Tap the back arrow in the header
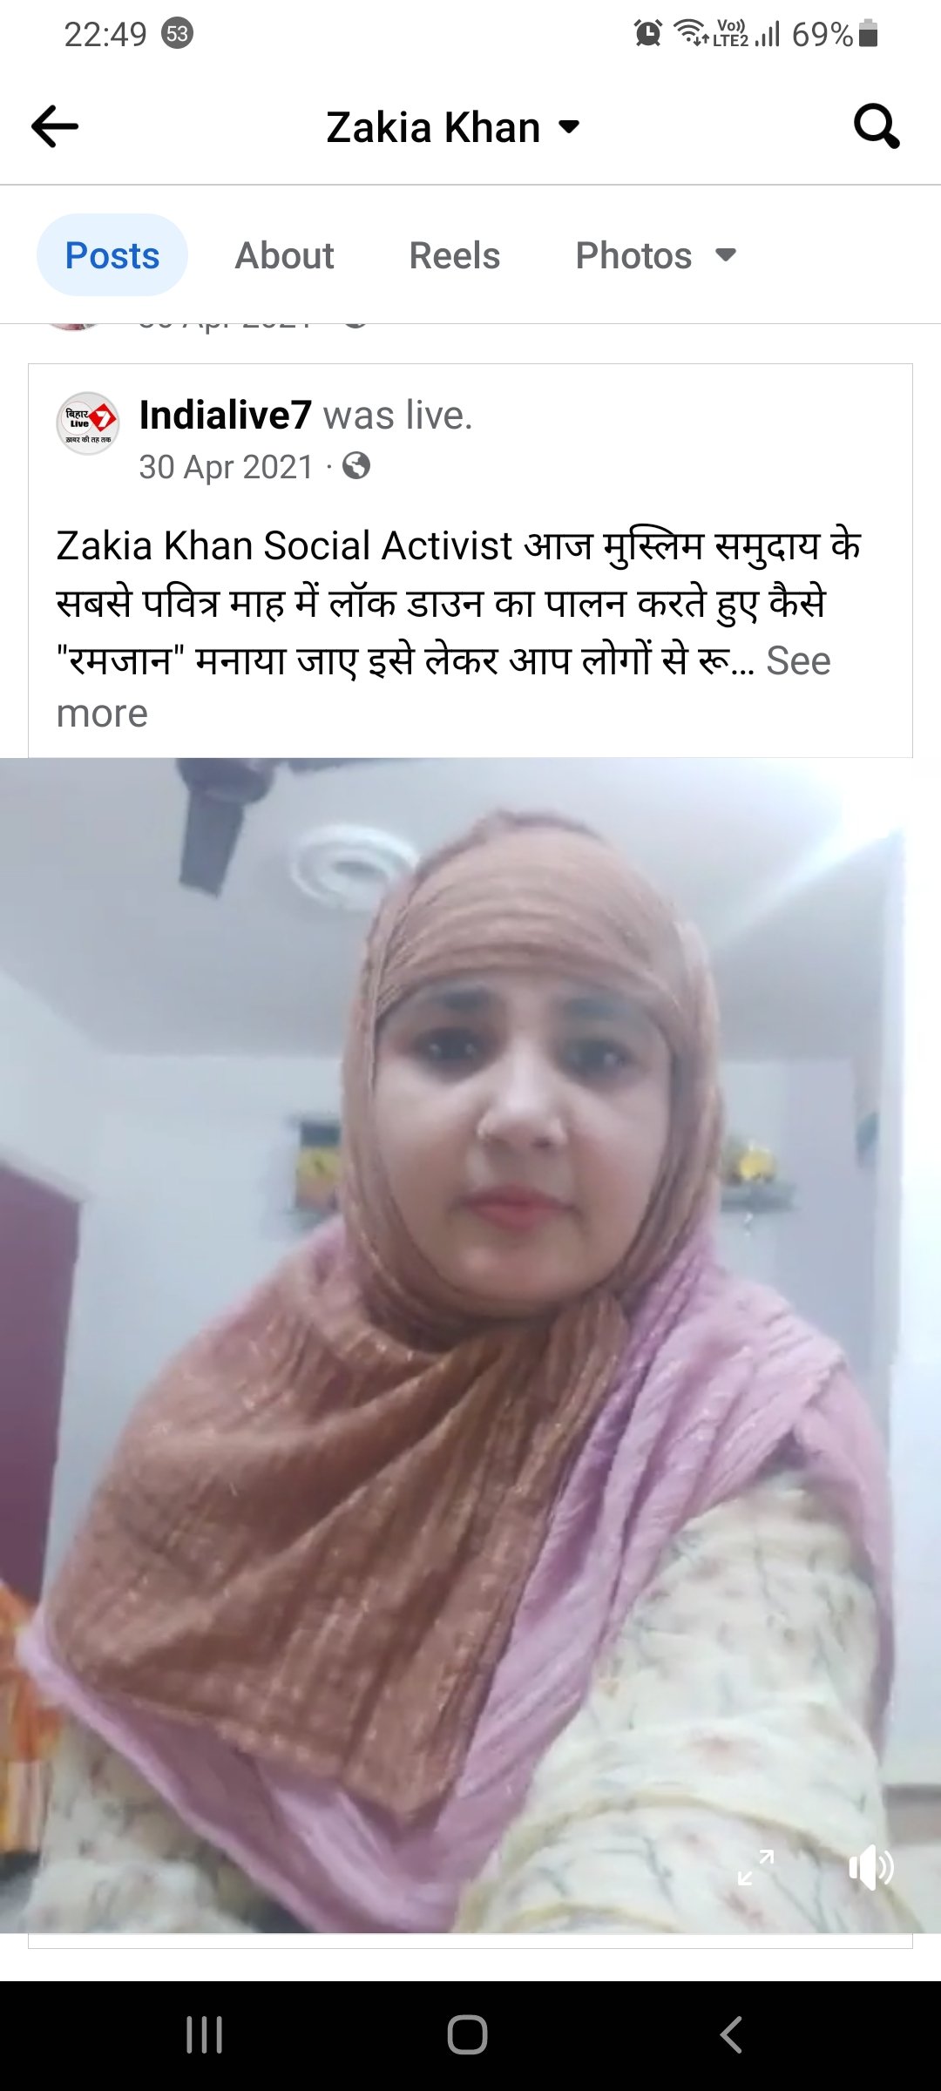 tap(55, 127)
